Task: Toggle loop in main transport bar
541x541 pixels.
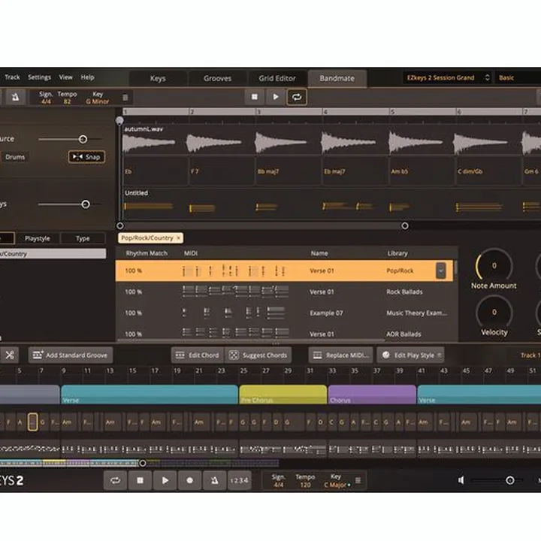Action: [115, 480]
